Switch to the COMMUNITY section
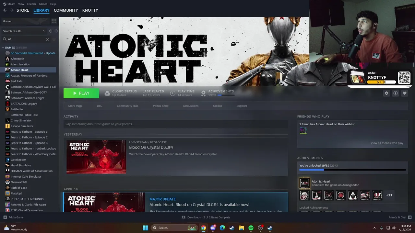Image resolution: width=415 pixels, height=233 pixels. (x=66, y=10)
